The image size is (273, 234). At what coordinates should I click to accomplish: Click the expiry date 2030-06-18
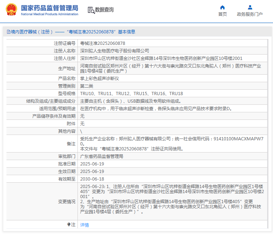pyautogui.click(x=92, y=179)
